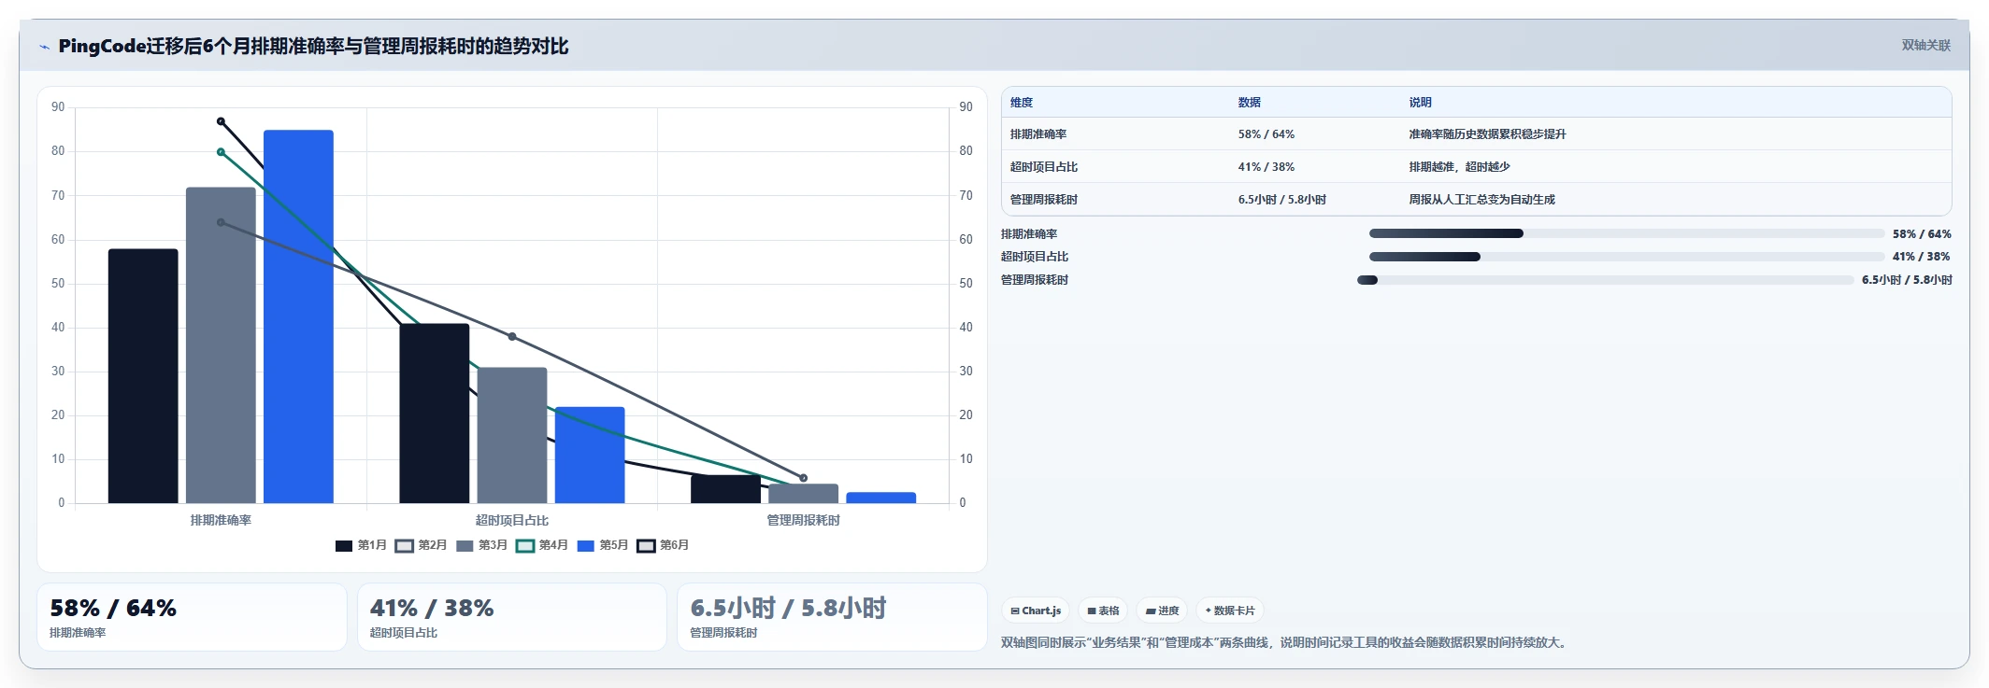
Task: Click the 6.5小时 / 5.8小时 value beside progress bar
Action: (x=1907, y=280)
